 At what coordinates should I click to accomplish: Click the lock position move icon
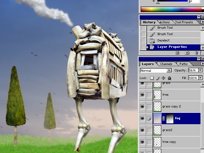point(163,78)
